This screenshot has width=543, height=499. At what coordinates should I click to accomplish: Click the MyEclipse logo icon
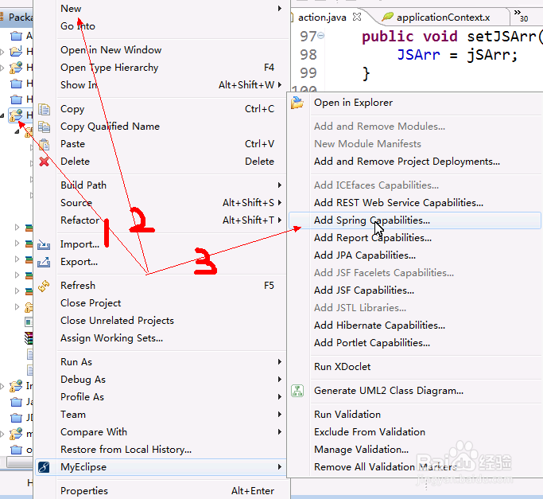pos(44,467)
